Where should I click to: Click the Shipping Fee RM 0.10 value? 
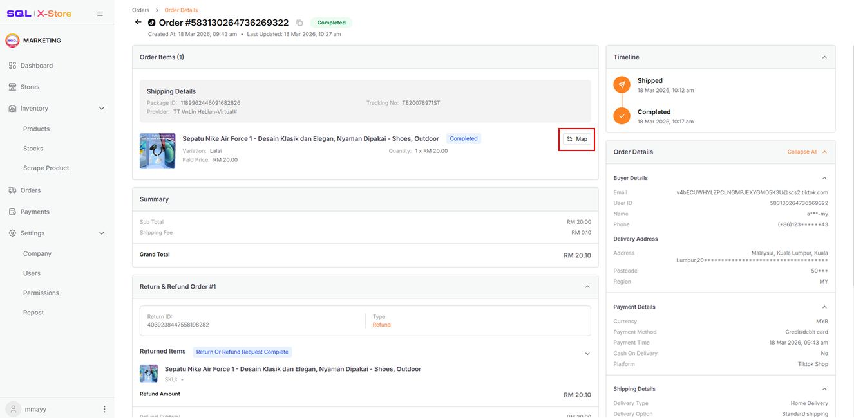click(x=581, y=233)
